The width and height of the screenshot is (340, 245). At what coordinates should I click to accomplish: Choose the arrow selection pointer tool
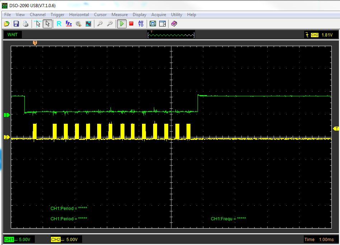(x=47, y=24)
